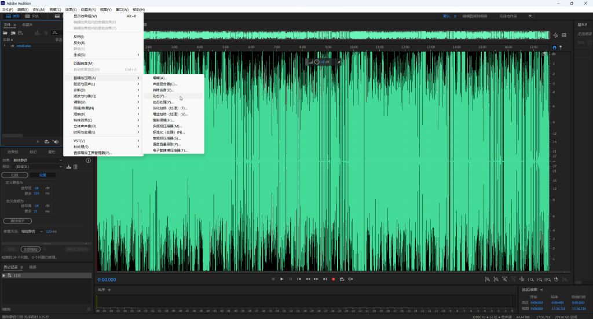
Task: Expand the VST submenu
Action: tap(103, 141)
